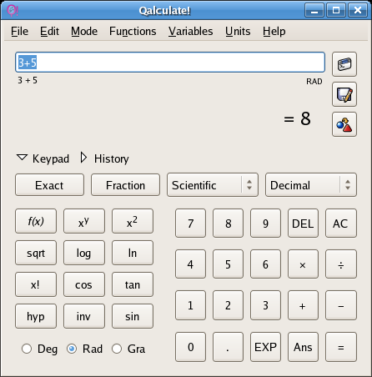This screenshot has width=372, height=377.
Task: Click the parsed expression "3 + 5" text
Action: point(28,80)
